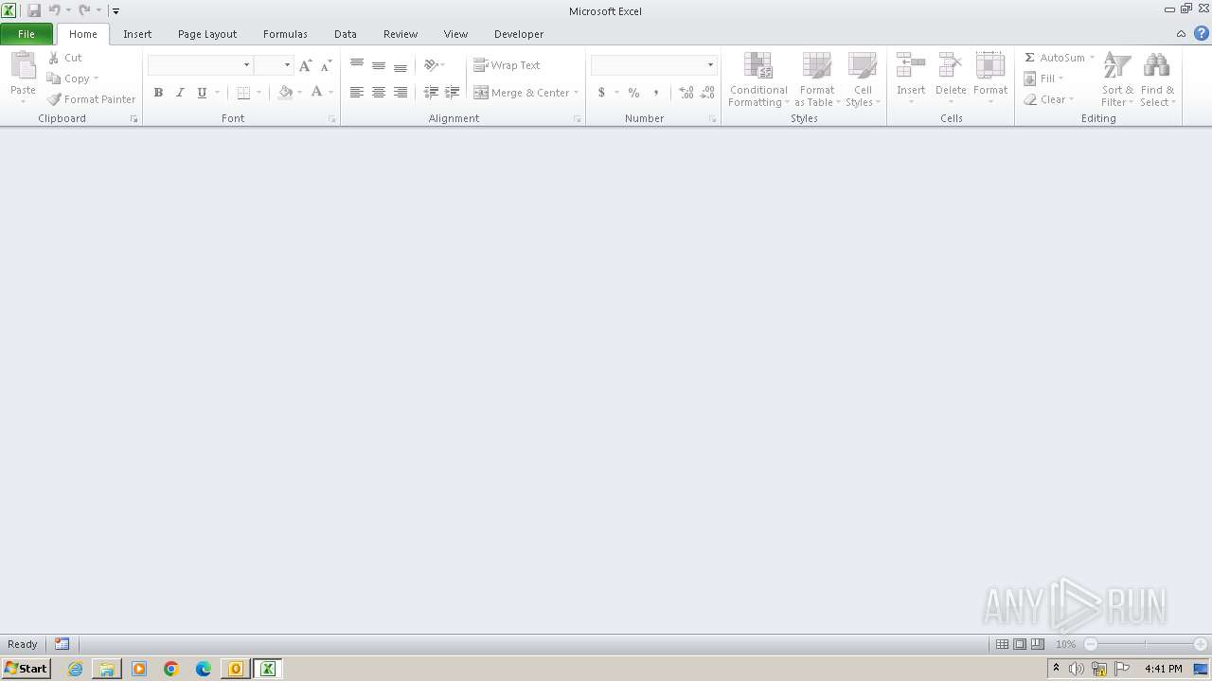Click Decrease Font Size icon
The height and width of the screenshot is (681, 1212).
326,65
